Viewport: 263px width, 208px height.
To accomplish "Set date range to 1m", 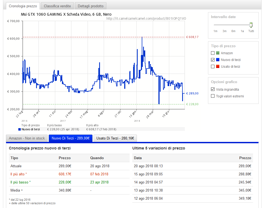I will click(215, 31).
